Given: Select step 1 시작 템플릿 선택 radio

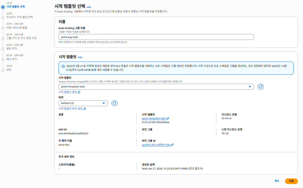Looking at the screenshot, I should pyautogui.click(x=3, y=7).
